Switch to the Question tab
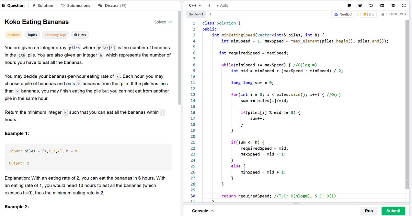 (x=13, y=5)
